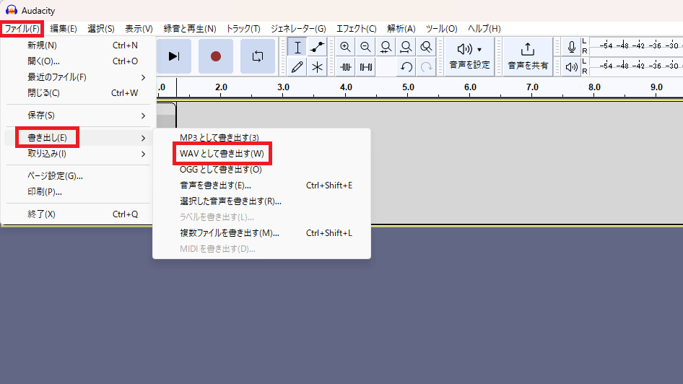Click the 8.0 mark on timeline ruler
Viewport: 683px width, 384px height.
coord(594,87)
